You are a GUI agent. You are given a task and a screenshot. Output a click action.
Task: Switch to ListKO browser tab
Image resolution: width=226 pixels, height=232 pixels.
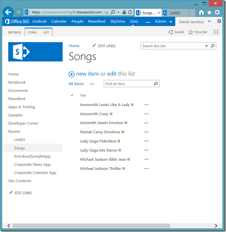tap(176, 13)
